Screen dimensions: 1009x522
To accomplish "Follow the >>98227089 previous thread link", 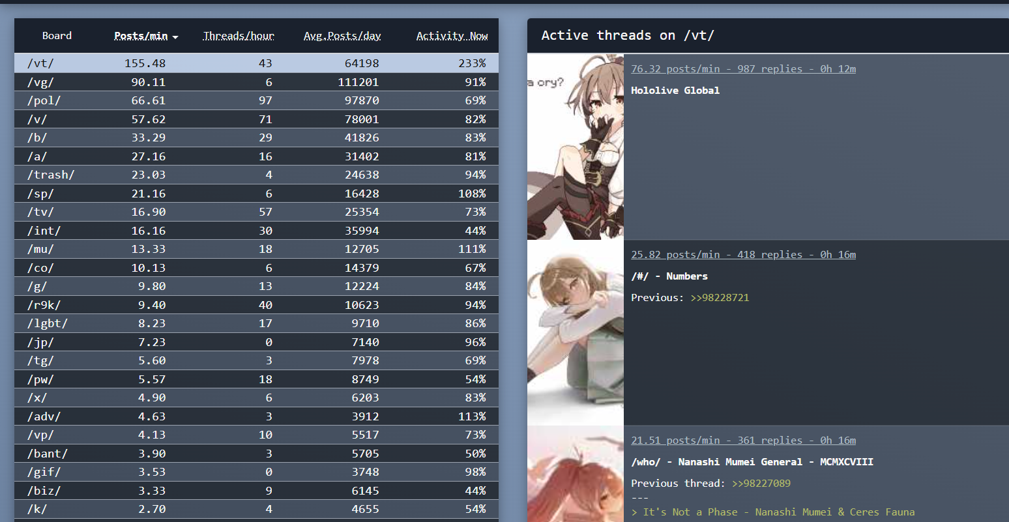I will coord(761,484).
